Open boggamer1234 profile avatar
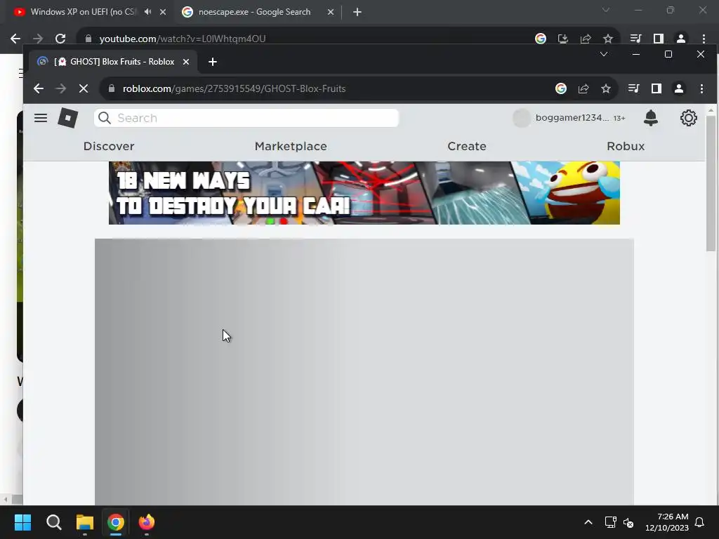 coord(522,118)
